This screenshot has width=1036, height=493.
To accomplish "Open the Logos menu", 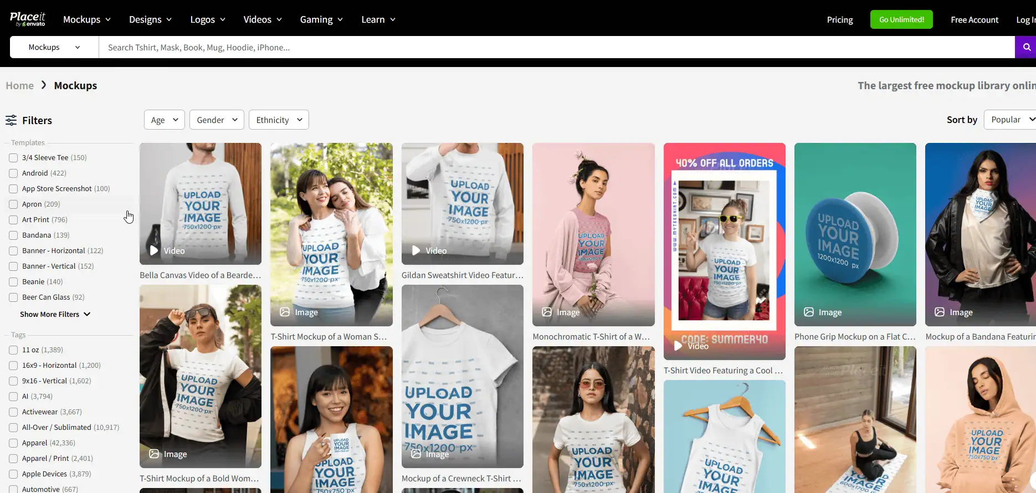I will click(x=208, y=19).
